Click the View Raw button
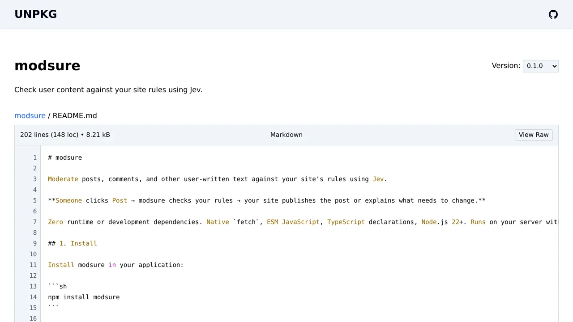This screenshot has width=573, height=322. point(534,135)
